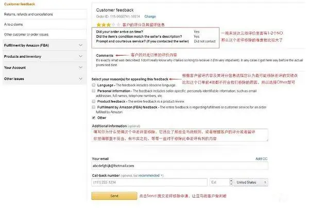Click the Add CC link
Screen dimensions: 309x208
click(261, 159)
